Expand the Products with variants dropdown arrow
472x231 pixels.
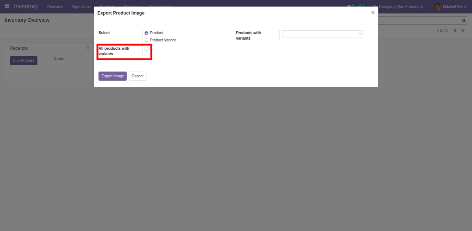pos(360,34)
